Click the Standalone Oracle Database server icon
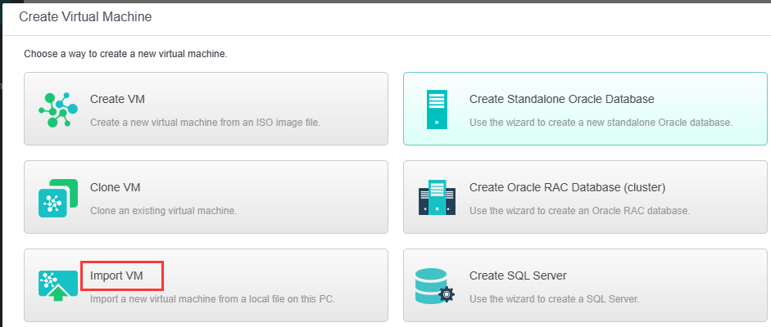Image resolution: width=771 pixels, height=327 pixels. 437,109
